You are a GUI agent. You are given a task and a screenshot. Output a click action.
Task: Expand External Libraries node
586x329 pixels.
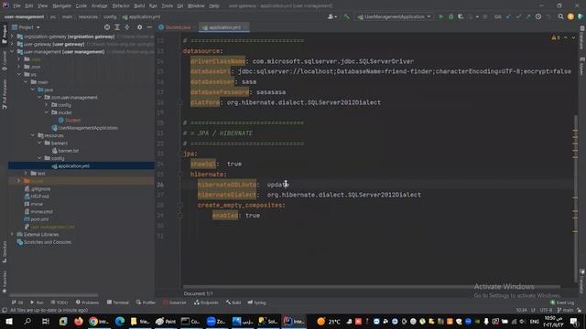point(12,234)
